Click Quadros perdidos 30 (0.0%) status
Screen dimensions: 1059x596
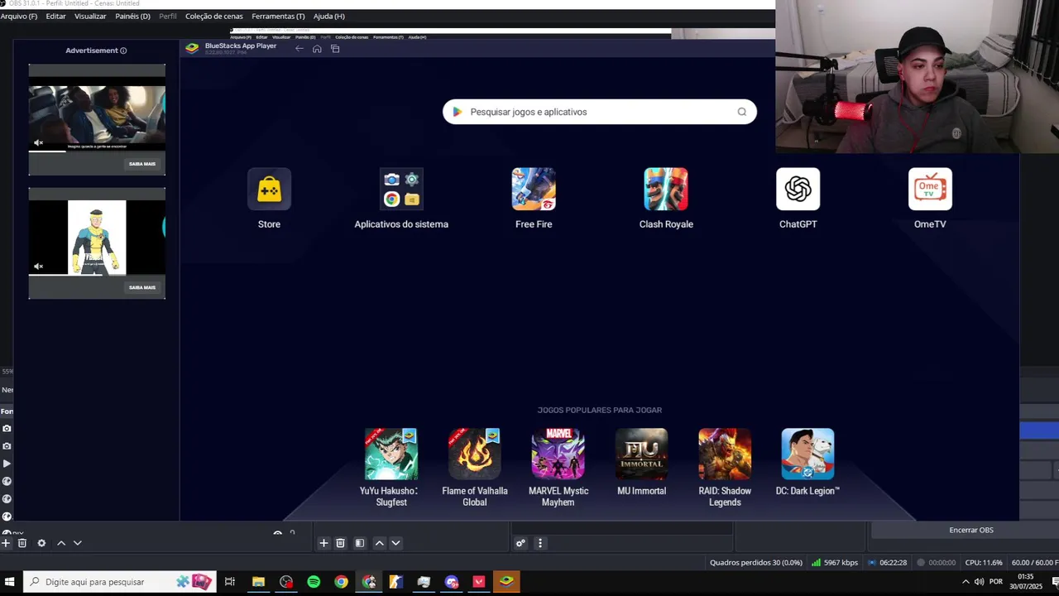click(756, 563)
